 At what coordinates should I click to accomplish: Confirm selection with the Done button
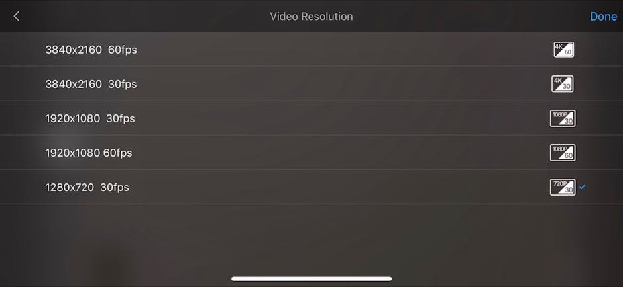(x=603, y=17)
